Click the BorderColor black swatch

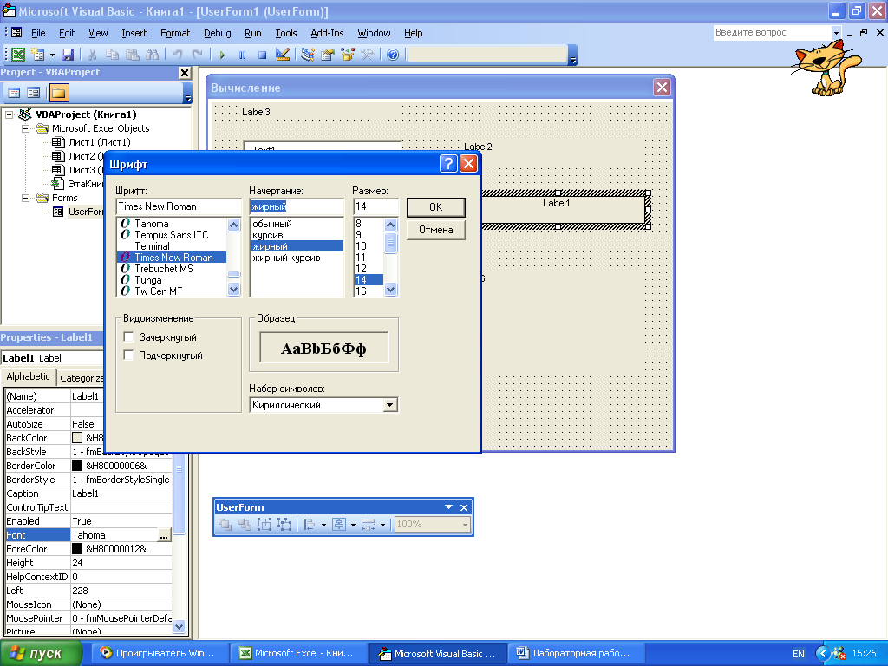coord(77,466)
